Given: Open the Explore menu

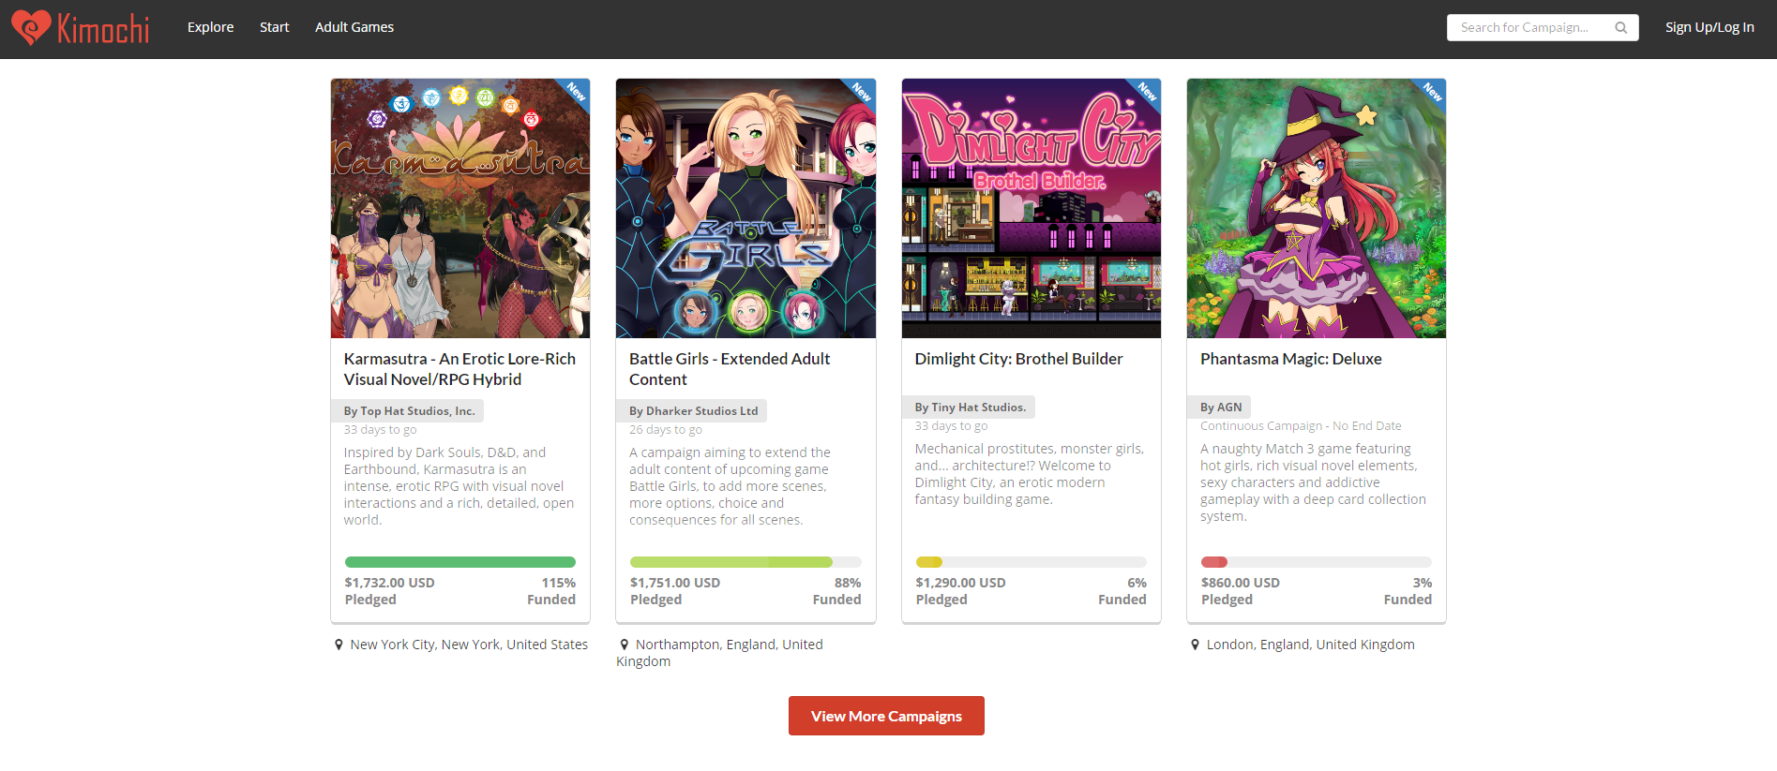Looking at the screenshot, I should click(x=210, y=27).
